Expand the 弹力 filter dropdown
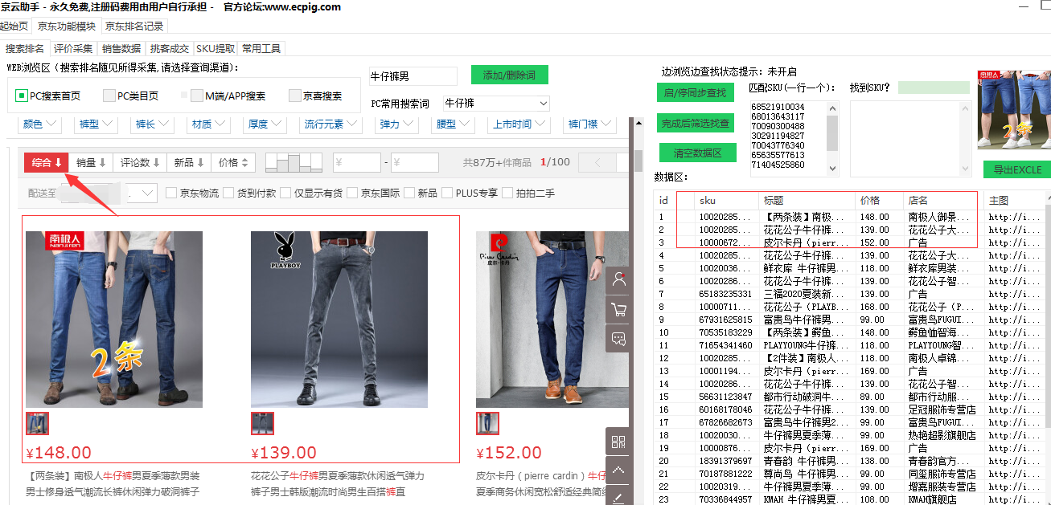Viewport: 1051px width, 505px height. (x=397, y=124)
